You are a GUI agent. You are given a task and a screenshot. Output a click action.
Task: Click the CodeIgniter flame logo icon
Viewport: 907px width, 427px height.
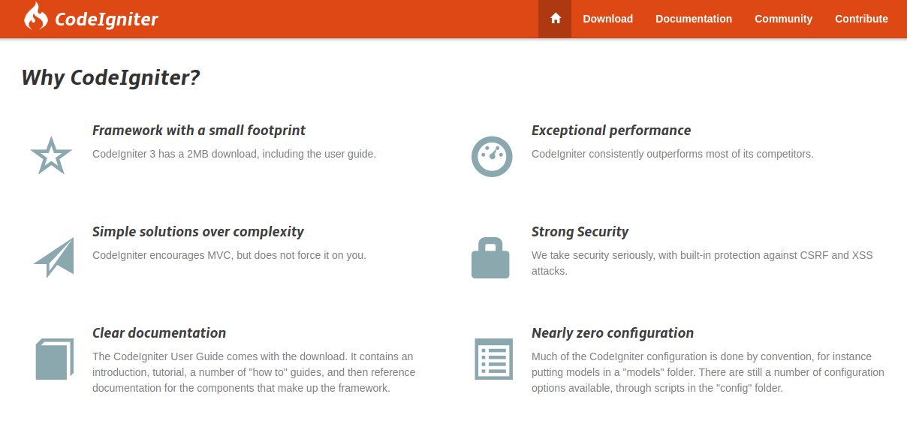[35, 17]
